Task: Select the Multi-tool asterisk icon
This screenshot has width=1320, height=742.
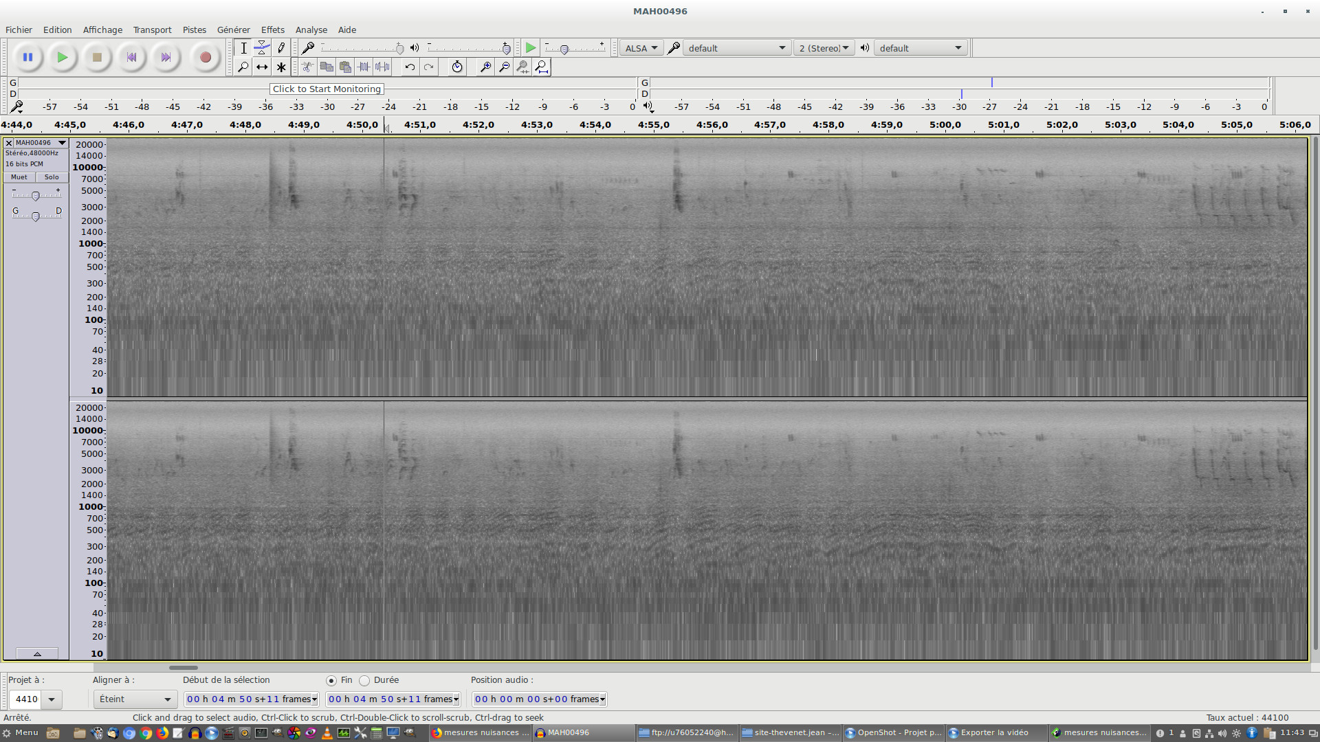Action: pos(280,67)
